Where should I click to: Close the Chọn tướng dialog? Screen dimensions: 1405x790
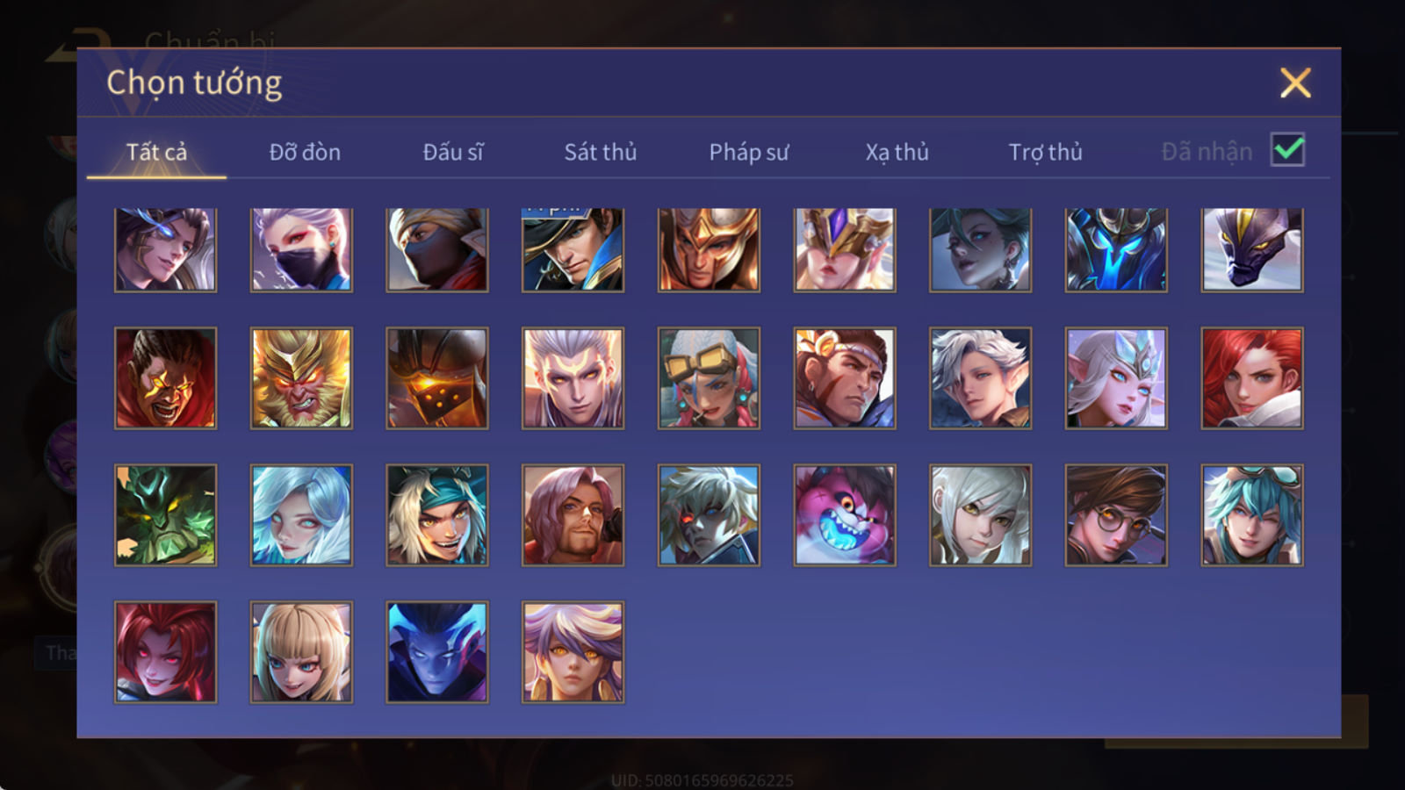pos(1295,83)
